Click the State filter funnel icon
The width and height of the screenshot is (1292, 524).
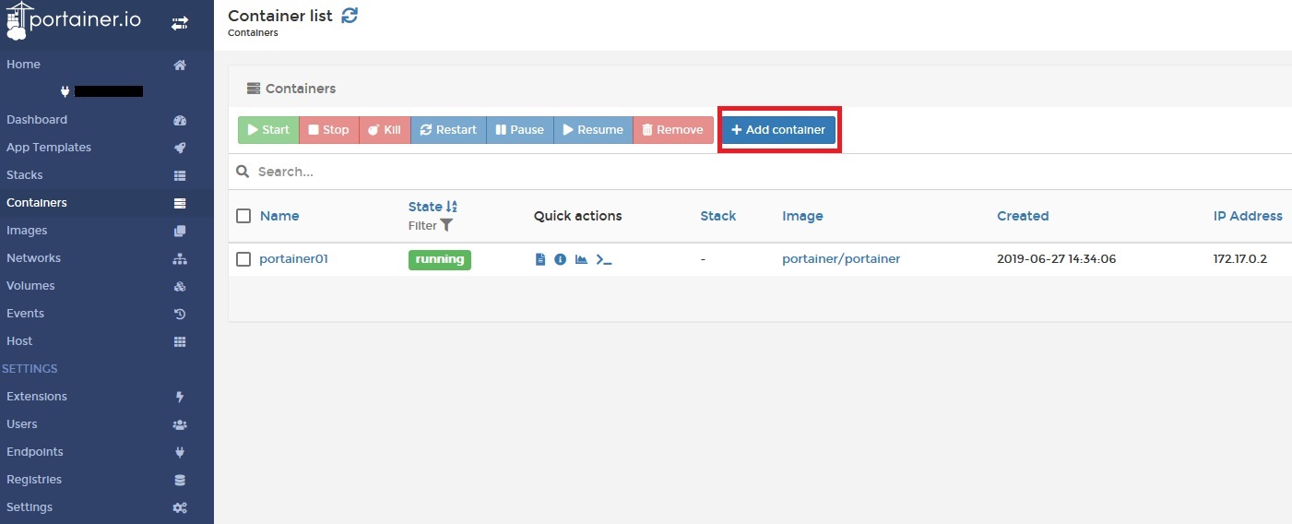pos(446,225)
